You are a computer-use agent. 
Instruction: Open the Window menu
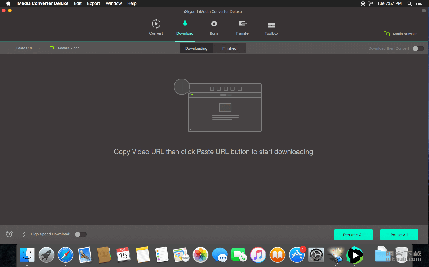click(x=114, y=3)
